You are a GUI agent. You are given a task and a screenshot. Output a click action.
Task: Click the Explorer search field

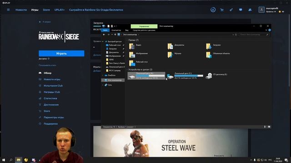(254, 34)
